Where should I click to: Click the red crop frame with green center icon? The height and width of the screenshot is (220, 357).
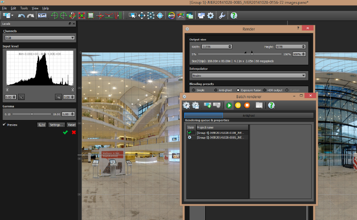point(82,16)
